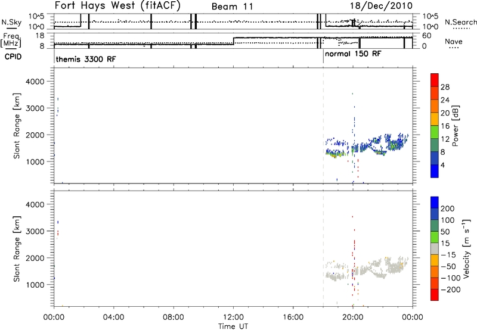Select the 'Freq. [MHz]' label
477x330 pixels.
click(11, 39)
